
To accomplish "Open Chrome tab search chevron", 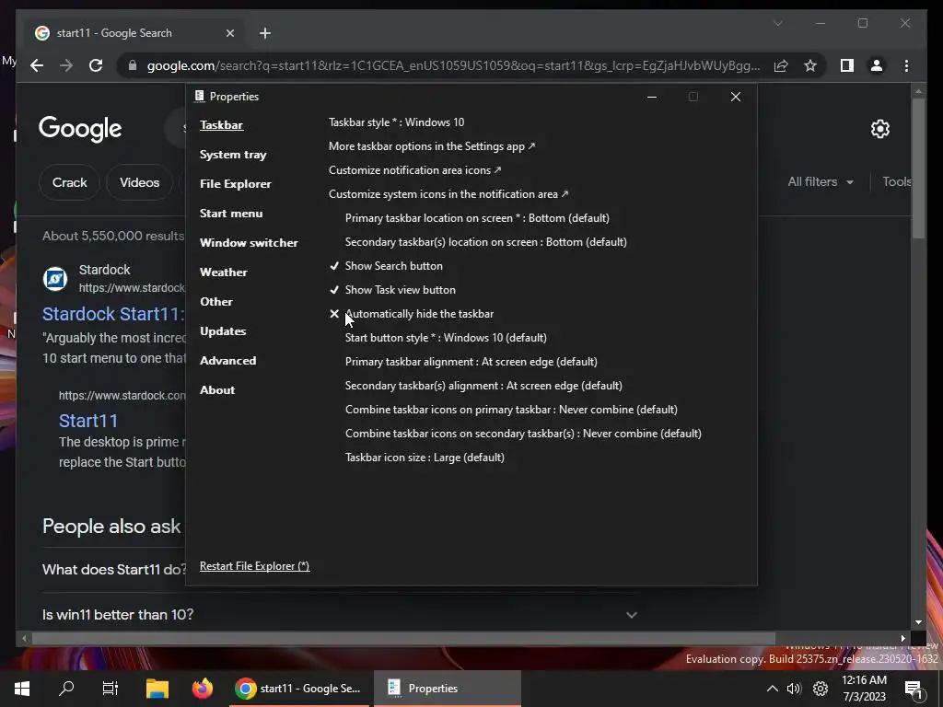I will 777,23.
